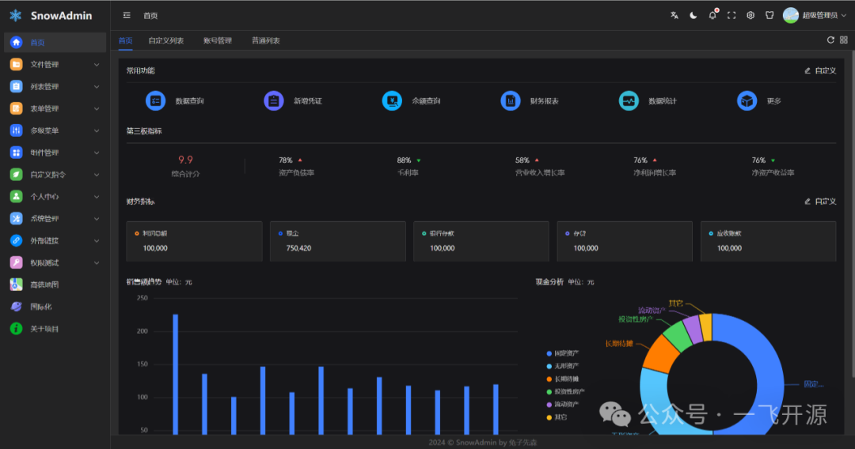Open 关于项目 in the sidebar

point(44,329)
